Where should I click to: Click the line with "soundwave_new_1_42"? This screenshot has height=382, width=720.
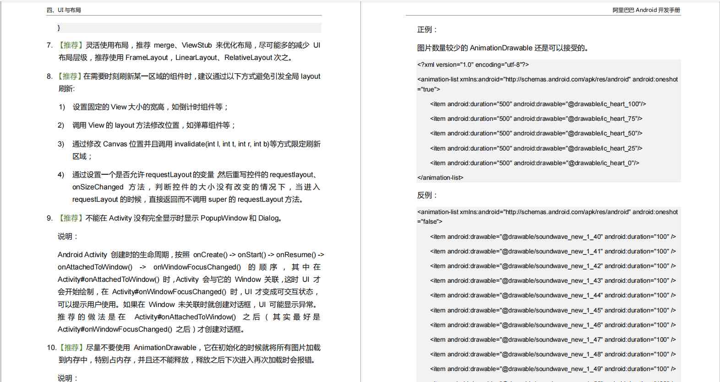[x=553, y=266]
